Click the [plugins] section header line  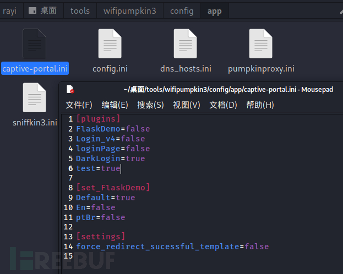(98, 119)
